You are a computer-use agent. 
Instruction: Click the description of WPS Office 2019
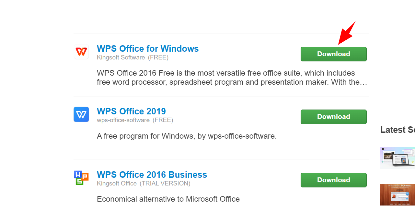pyautogui.click(x=187, y=136)
